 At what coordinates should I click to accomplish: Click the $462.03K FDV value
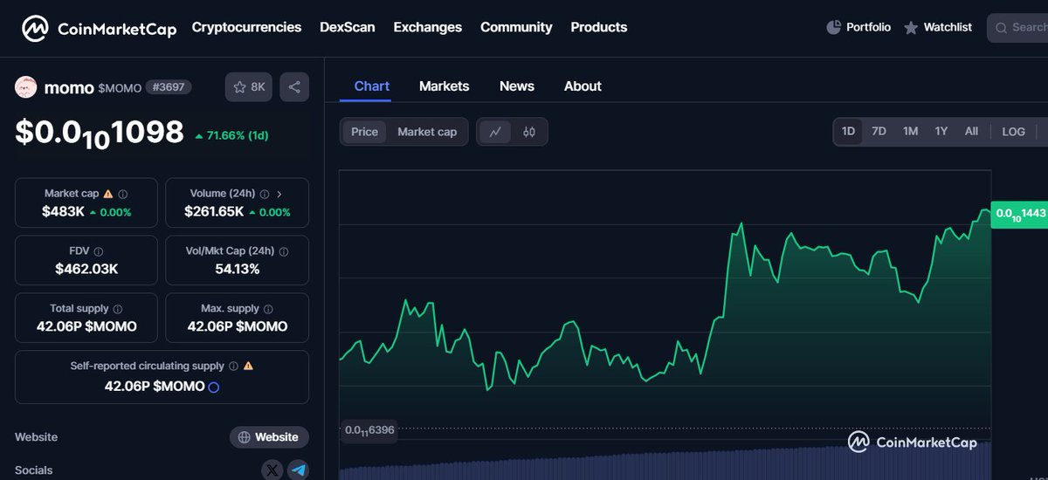point(86,269)
